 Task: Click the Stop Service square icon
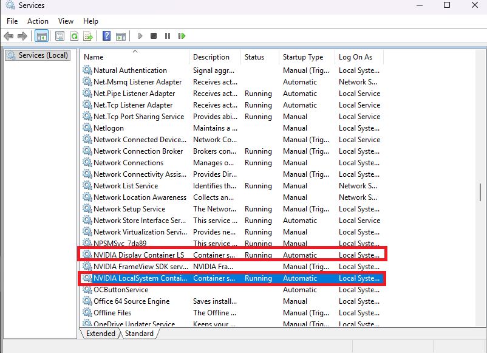(x=154, y=36)
